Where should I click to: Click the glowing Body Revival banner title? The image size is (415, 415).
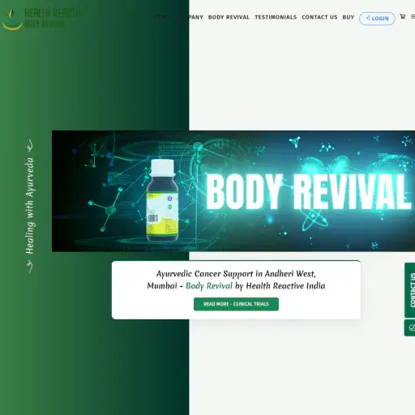click(x=309, y=191)
